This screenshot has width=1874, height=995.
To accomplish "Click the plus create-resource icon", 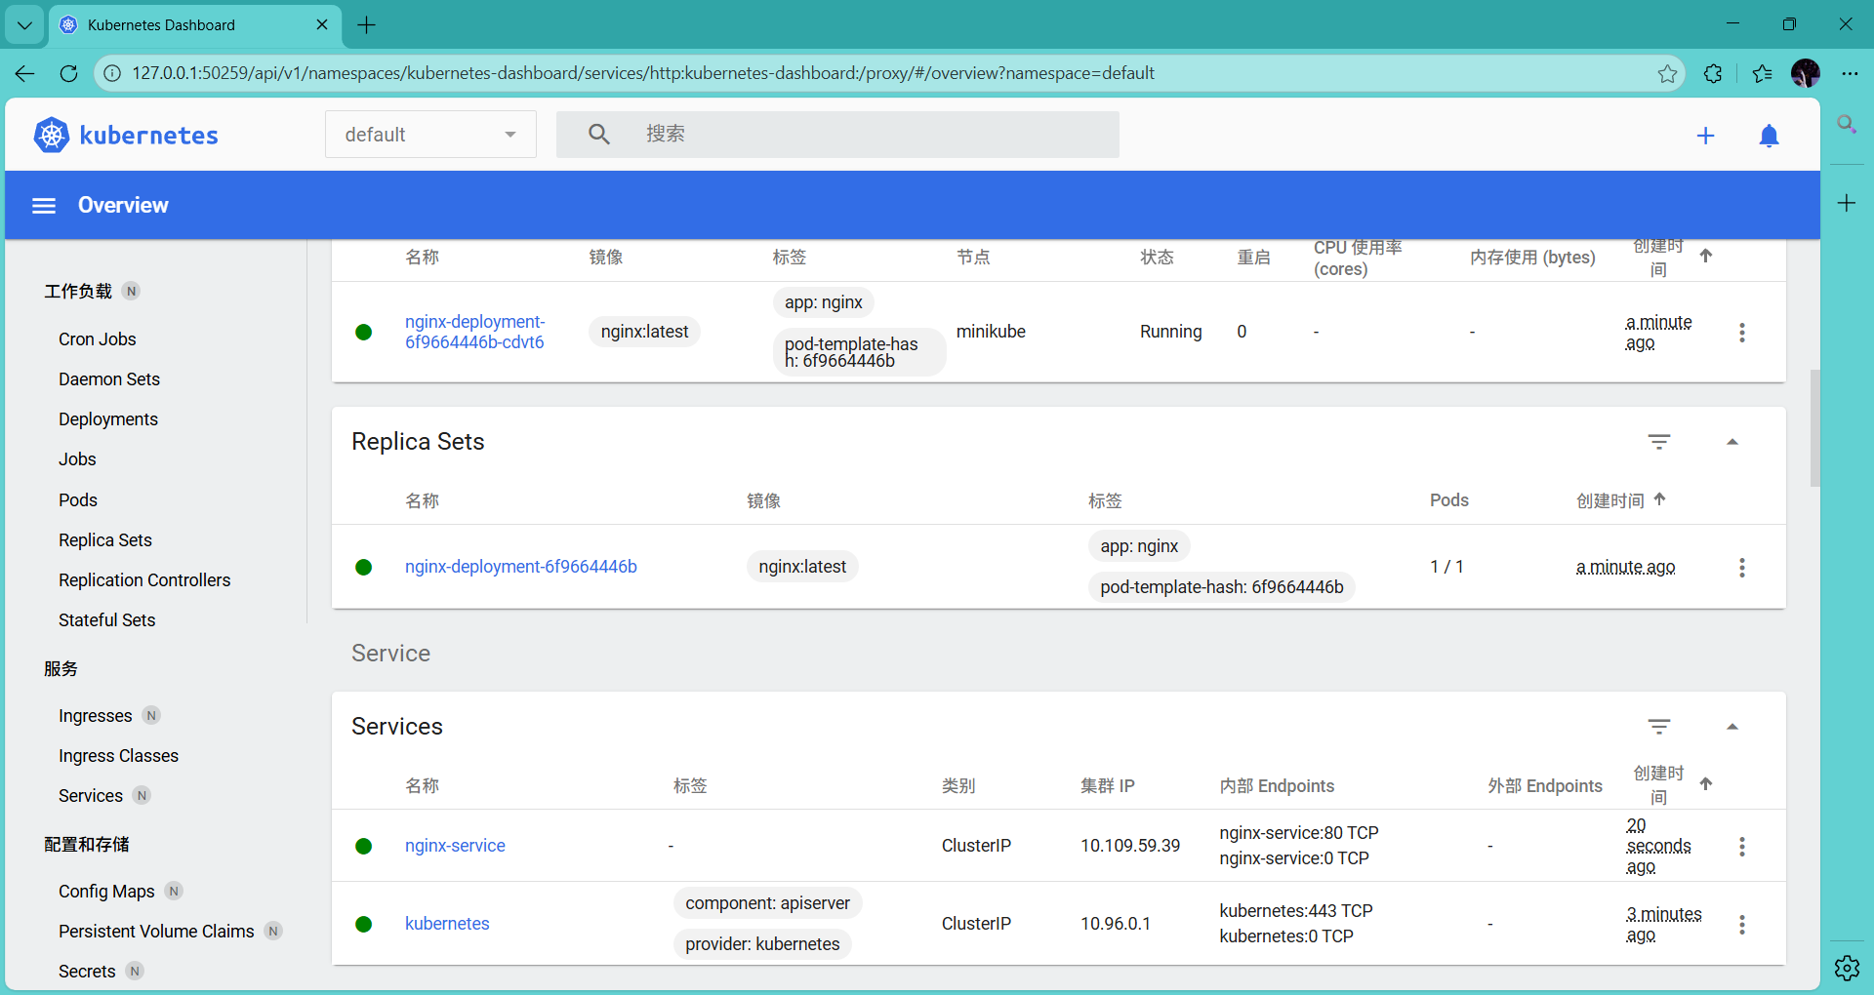I will (x=1705, y=136).
